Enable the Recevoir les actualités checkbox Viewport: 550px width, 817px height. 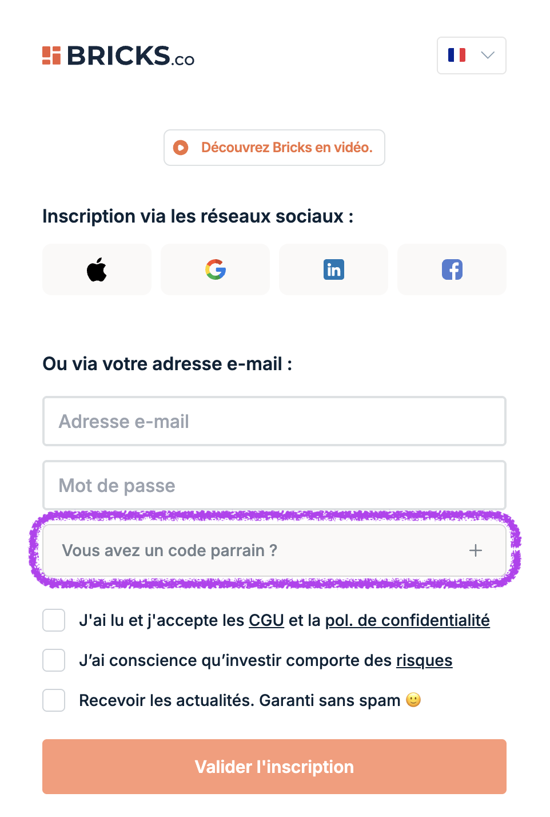[54, 700]
